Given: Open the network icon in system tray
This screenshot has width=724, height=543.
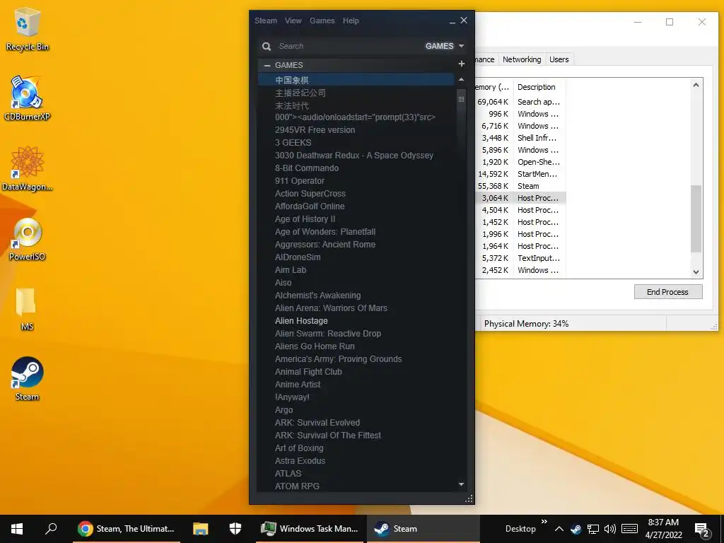Looking at the screenshot, I should pyautogui.click(x=593, y=529).
